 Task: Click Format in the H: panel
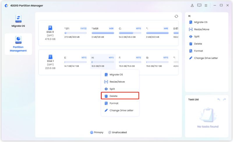click(198, 51)
